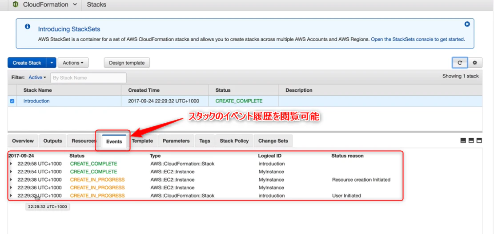Click the Showing 1 stack label
Image resolution: width=494 pixels, height=234 pixels.
461,76
